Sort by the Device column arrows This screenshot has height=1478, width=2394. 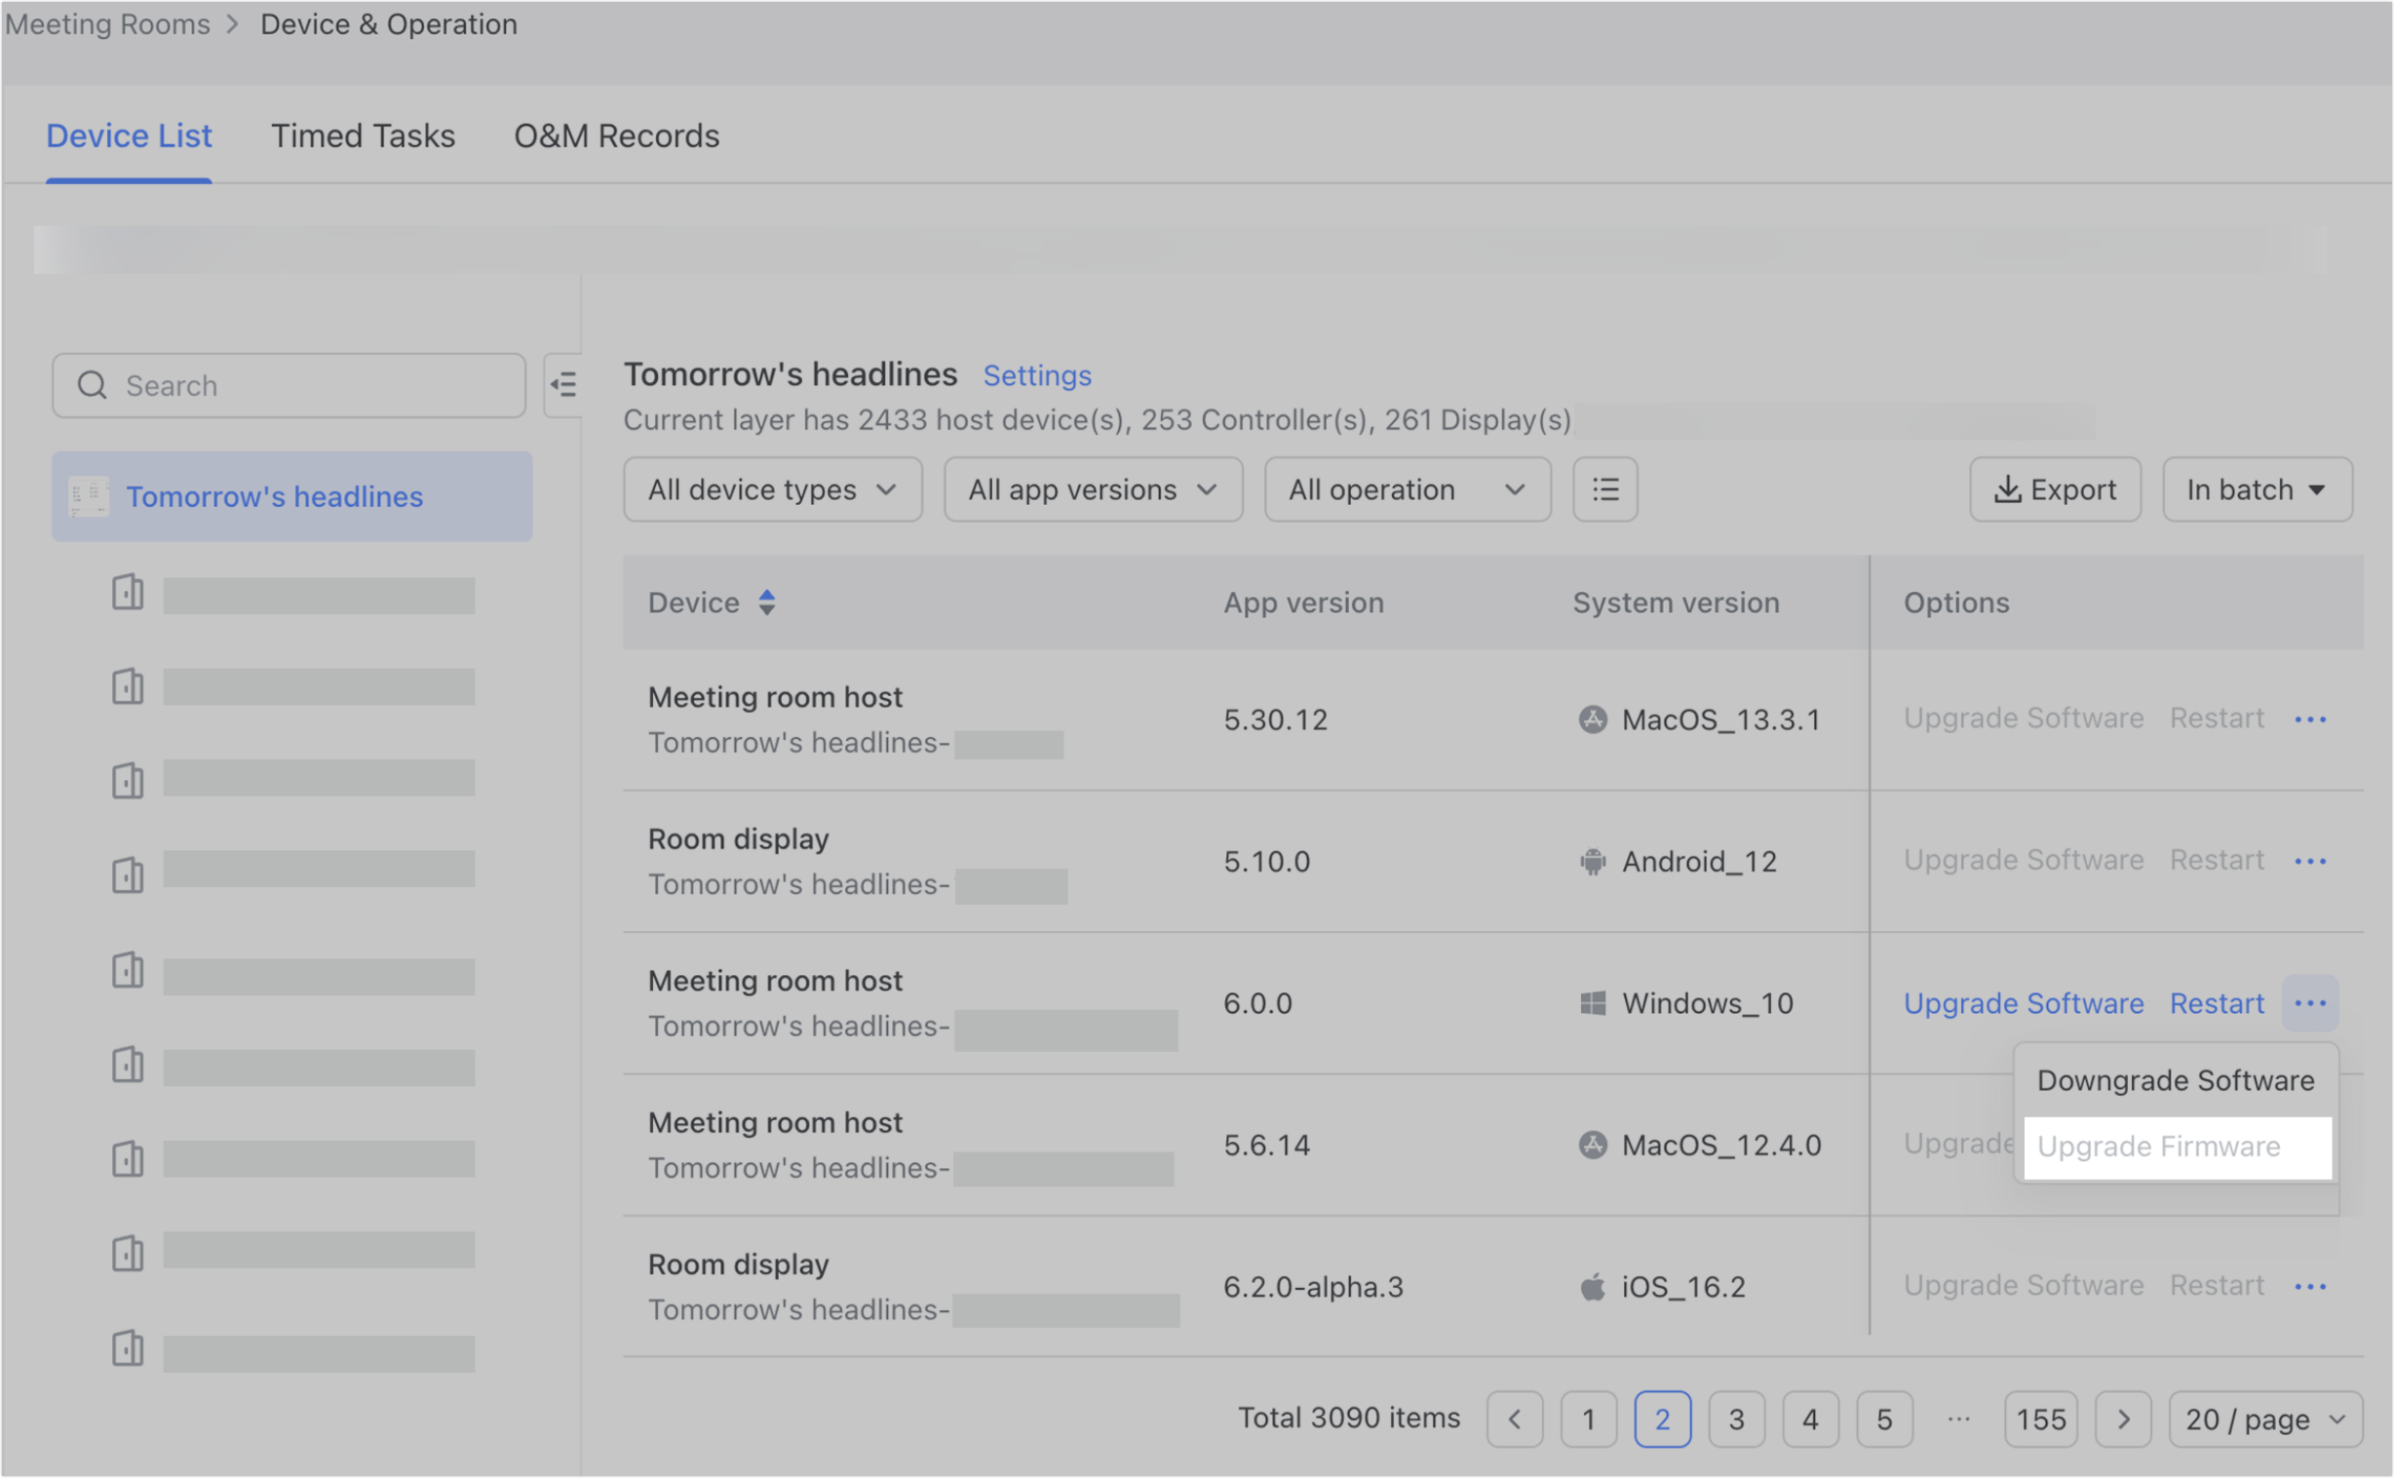[x=767, y=603]
